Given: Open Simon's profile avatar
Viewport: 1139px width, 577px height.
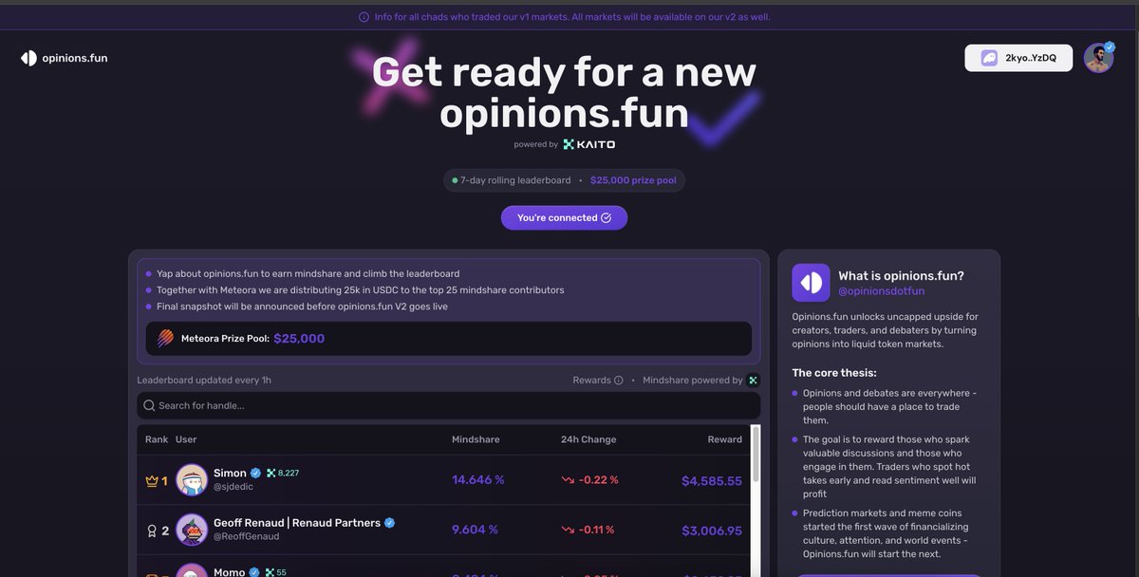Looking at the screenshot, I should (x=192, y=480).
